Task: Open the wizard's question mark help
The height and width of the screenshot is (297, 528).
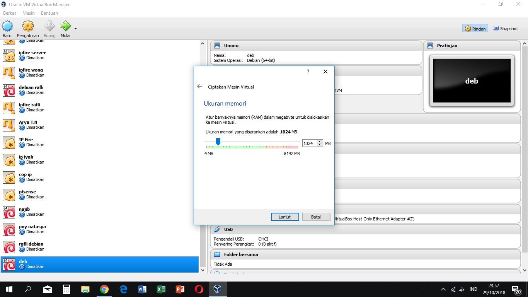Action: 308,72
